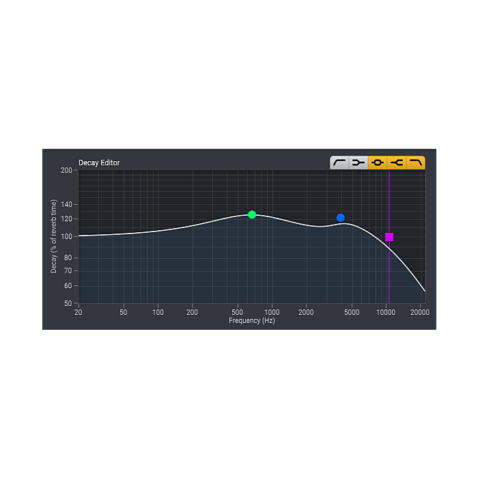The image size is (478, 478).
Task: Click the Decay Editor title label
Action: click(99, 163)
